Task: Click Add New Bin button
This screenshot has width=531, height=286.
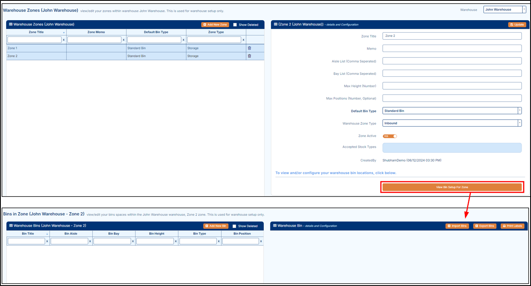Action: click(216, 226)
